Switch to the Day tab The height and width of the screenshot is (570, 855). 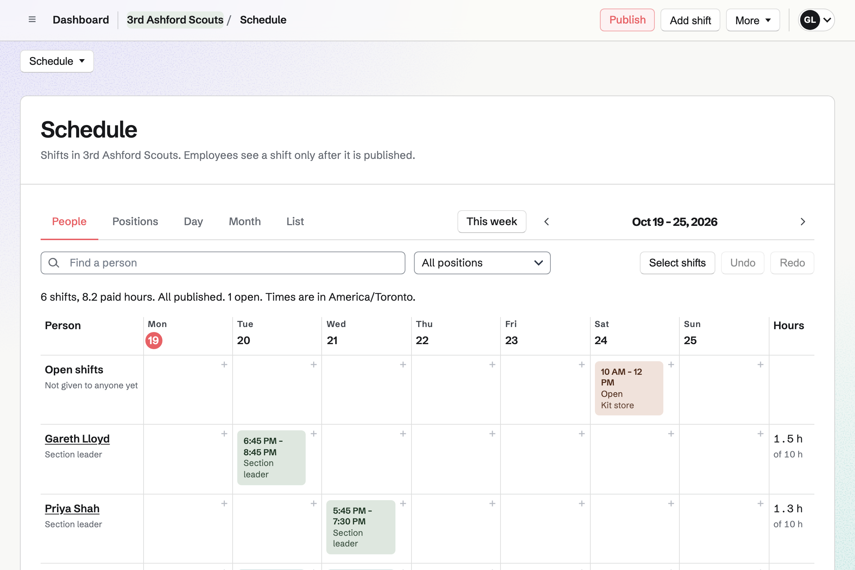click(193, 221)
